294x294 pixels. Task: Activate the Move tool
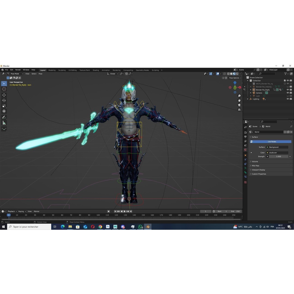click(4, 95)
